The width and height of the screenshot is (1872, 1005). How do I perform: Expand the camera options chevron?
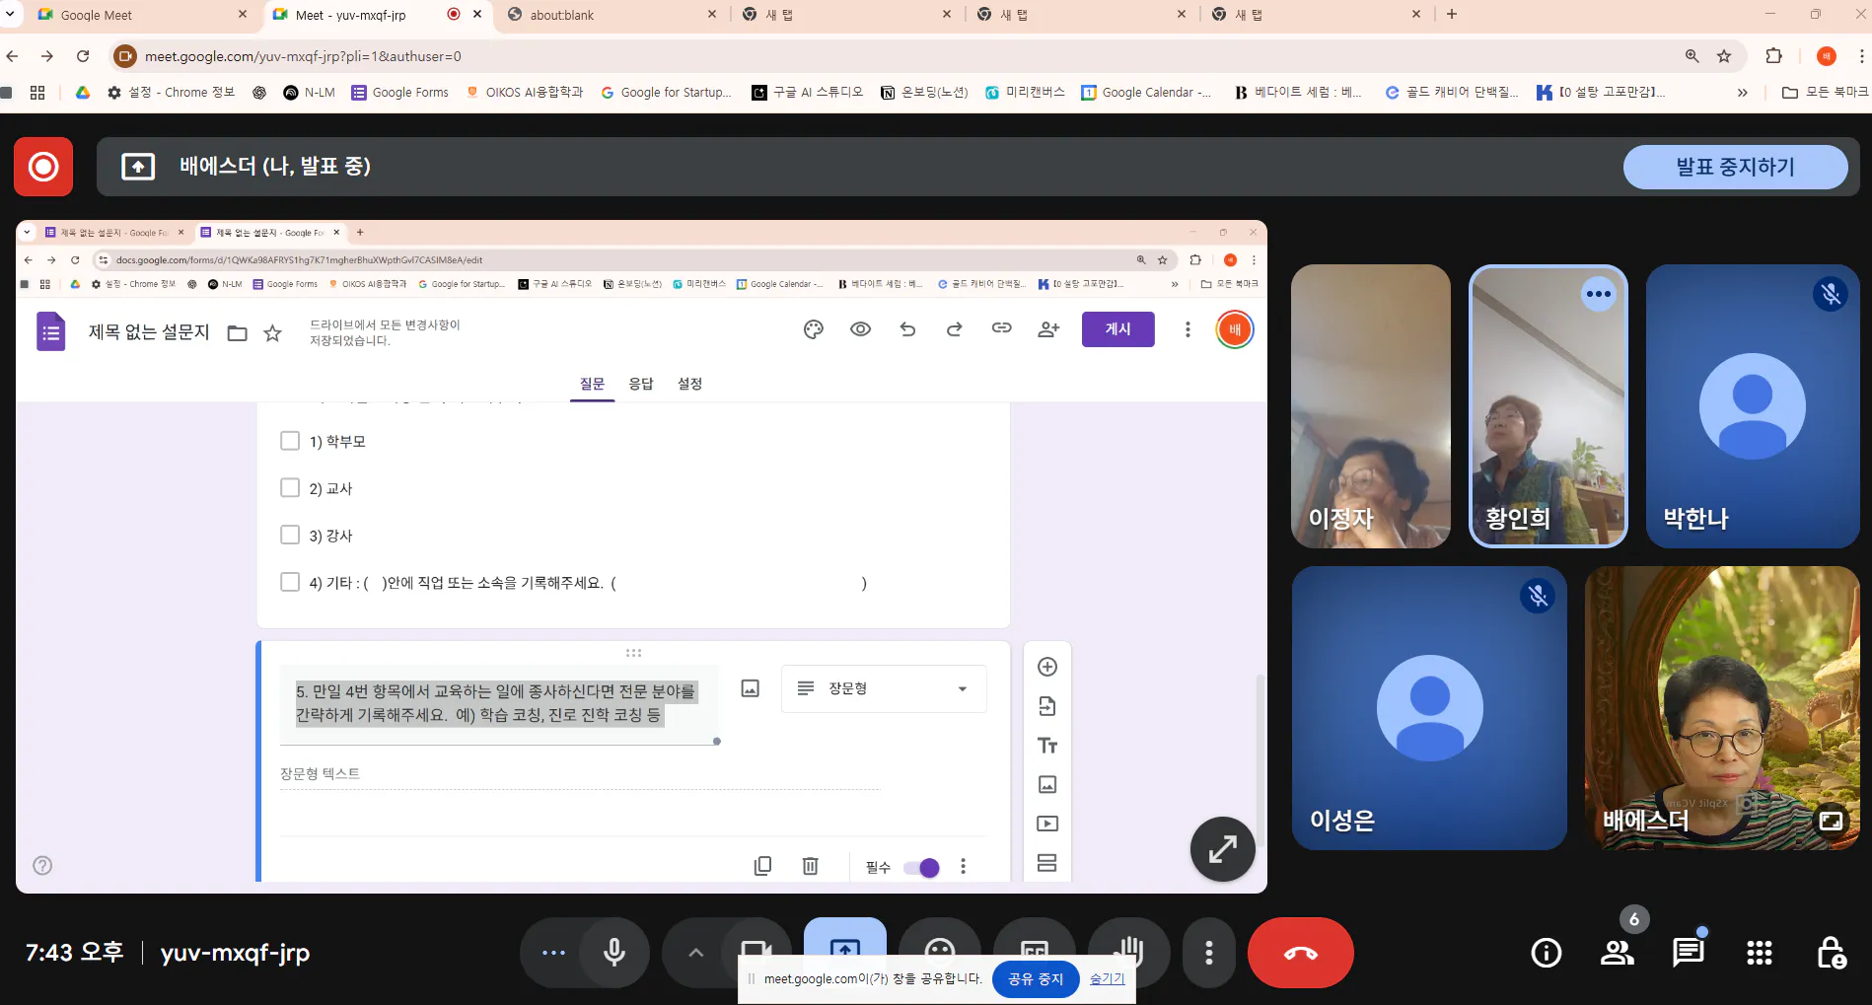click(x=695, y=952)
